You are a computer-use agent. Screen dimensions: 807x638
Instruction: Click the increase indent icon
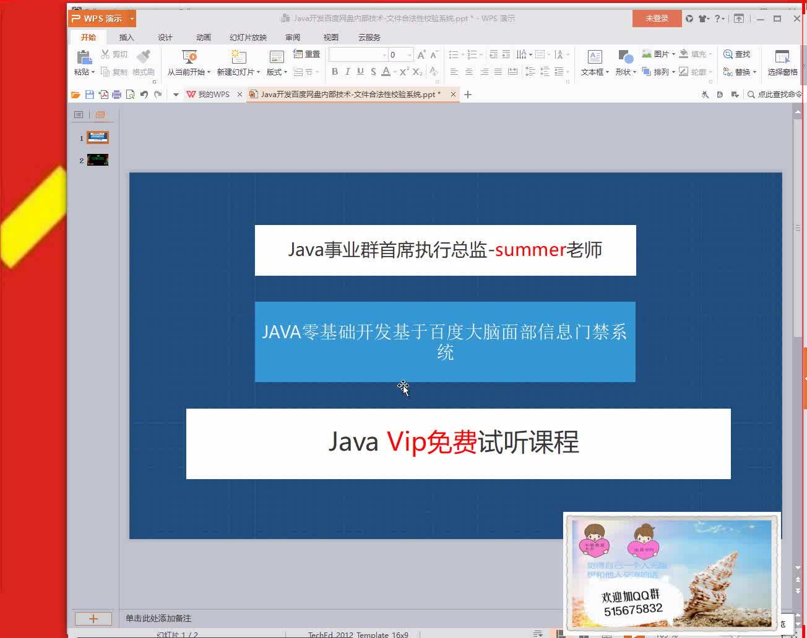click(x=506, y=54)
